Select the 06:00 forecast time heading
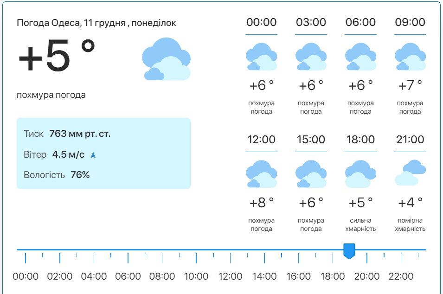 tap(360, 22)
